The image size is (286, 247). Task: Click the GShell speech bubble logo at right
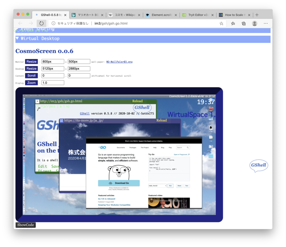pyautogui.click(x=259, y=165)
